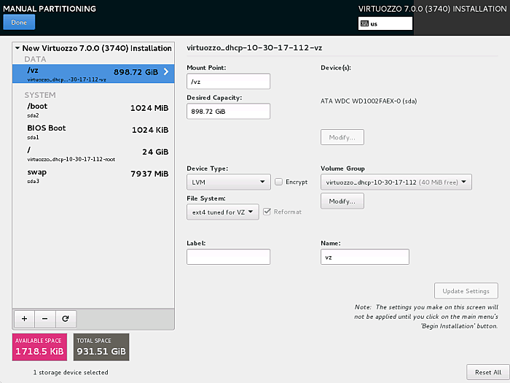The image size is (510, 383).
Task: Enable the Encrypt checkbox
Action: [x=280, y=182]
